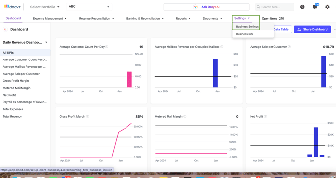Click the Search here input field

click(275, 7)
